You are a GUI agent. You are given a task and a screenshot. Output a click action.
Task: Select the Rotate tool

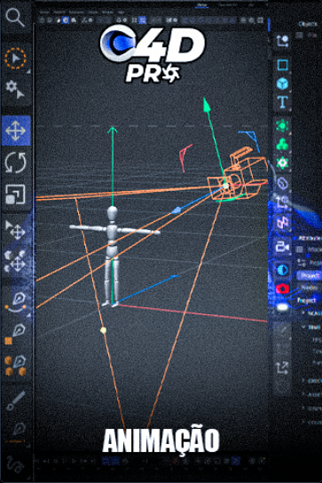click(16, 162)
